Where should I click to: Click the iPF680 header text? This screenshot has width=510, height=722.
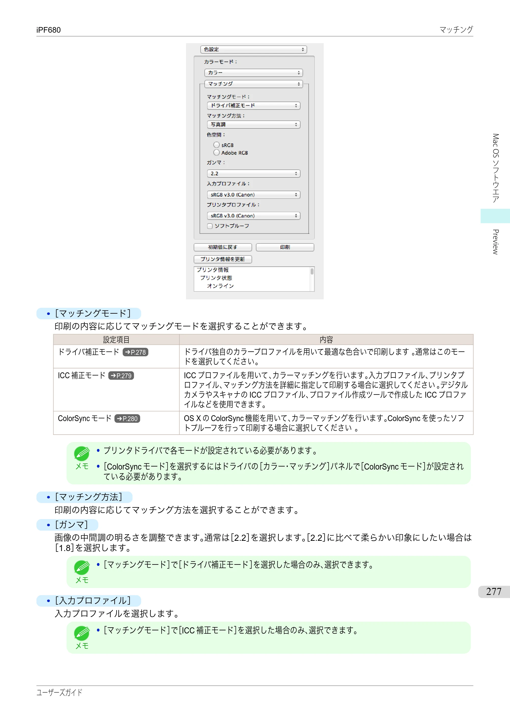48,30
